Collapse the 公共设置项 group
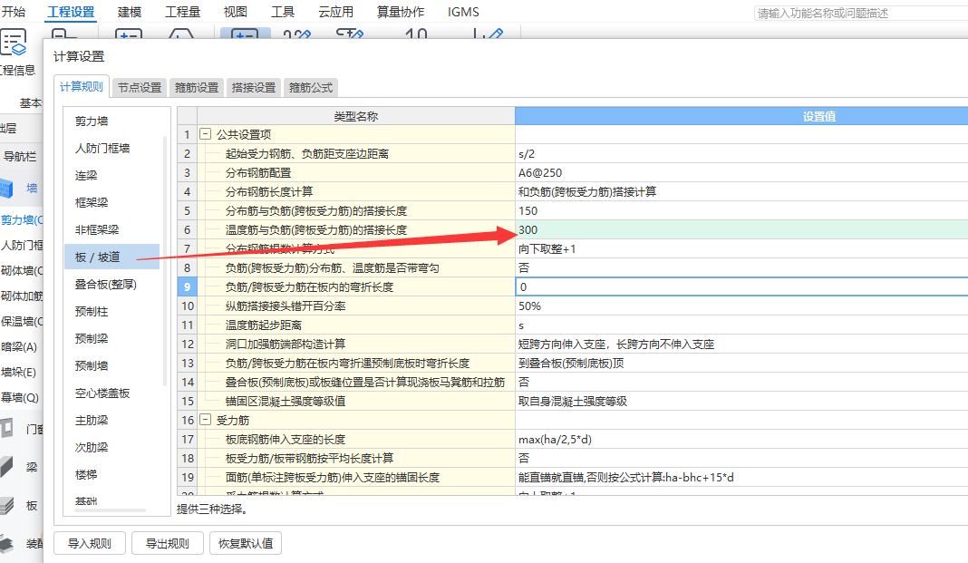Screen dimensions: 968x563 coord(206,134)
